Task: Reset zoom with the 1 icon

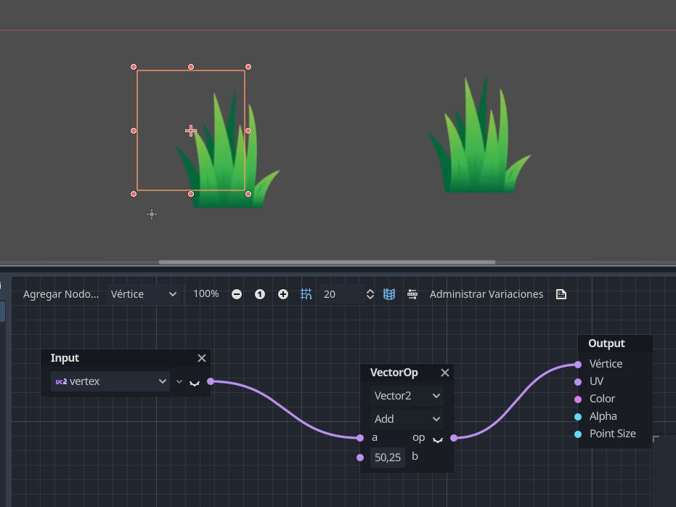Action: (260, 294)
